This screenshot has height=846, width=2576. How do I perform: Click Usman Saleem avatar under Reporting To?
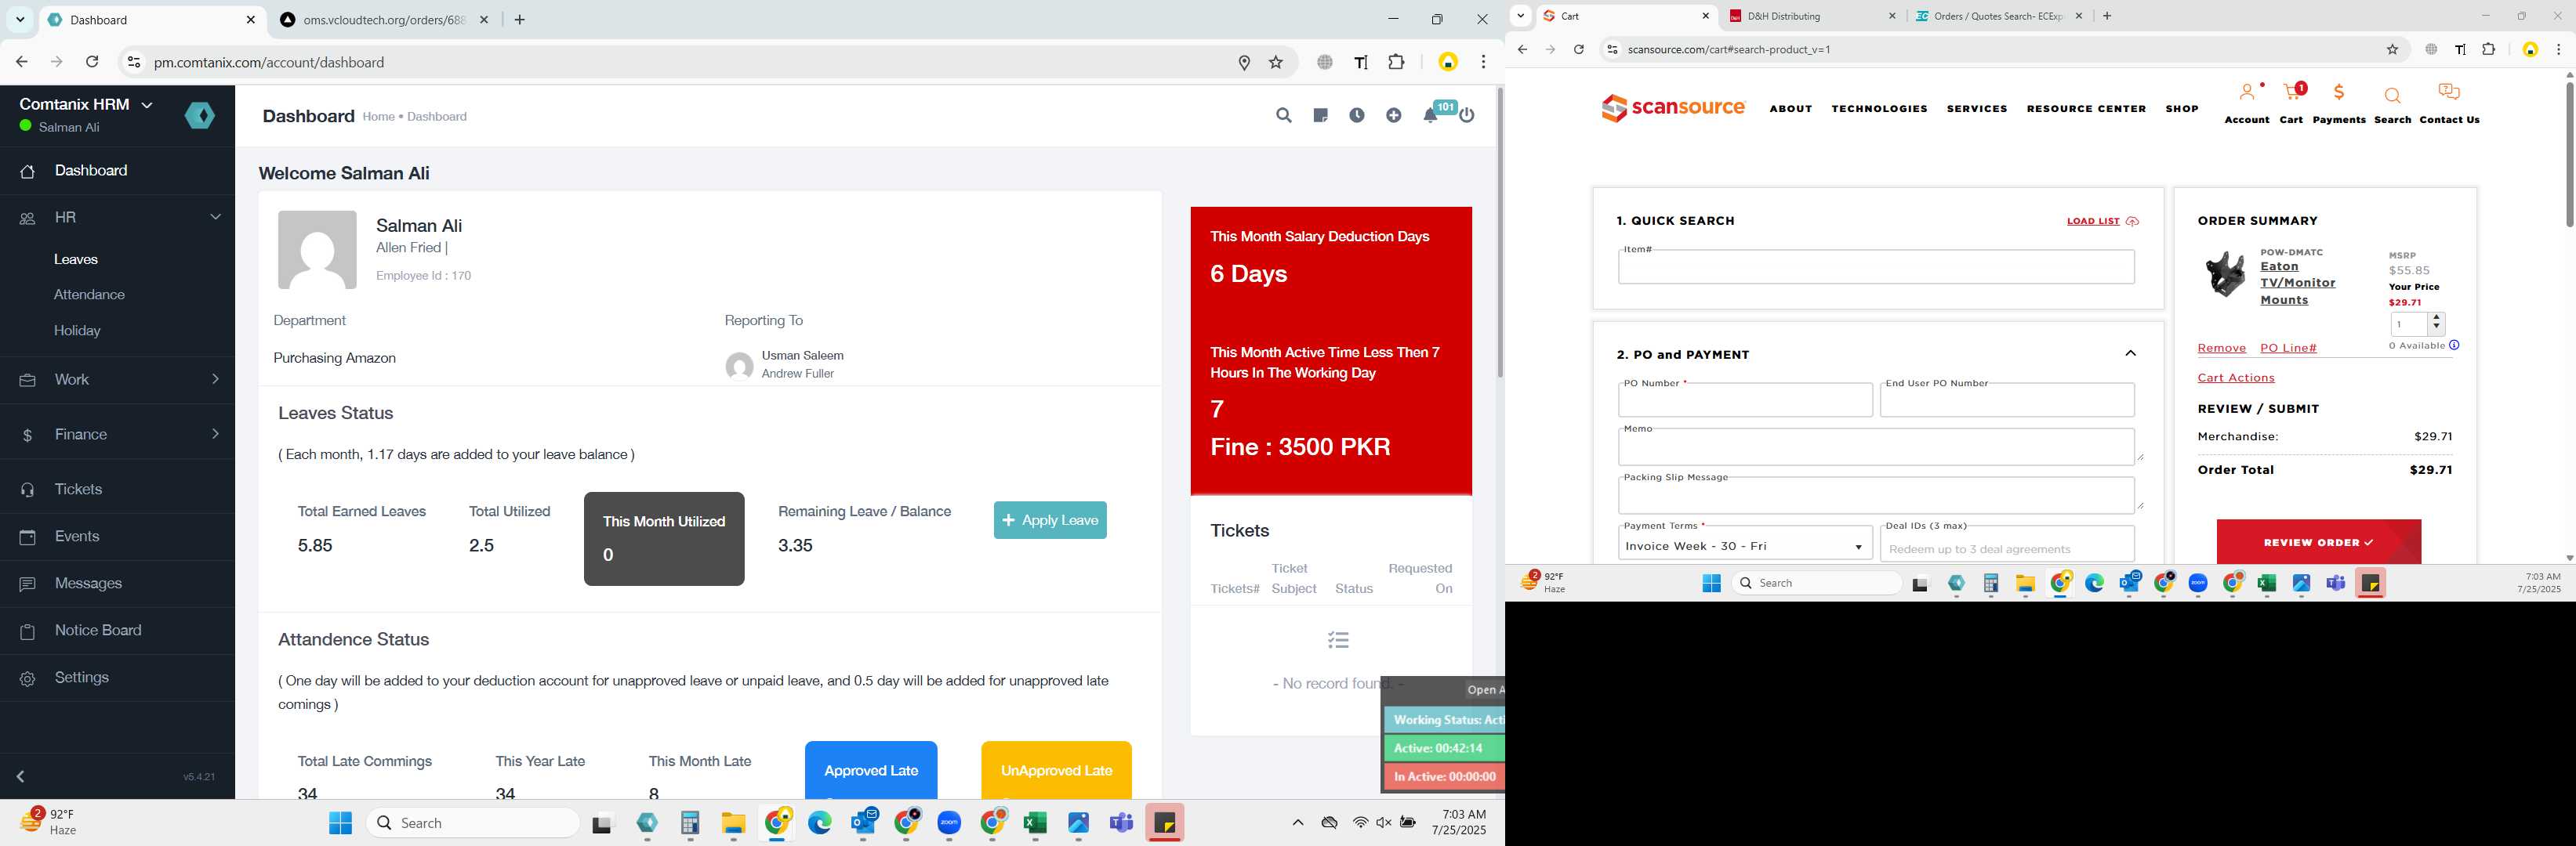[x=739, y=367]
